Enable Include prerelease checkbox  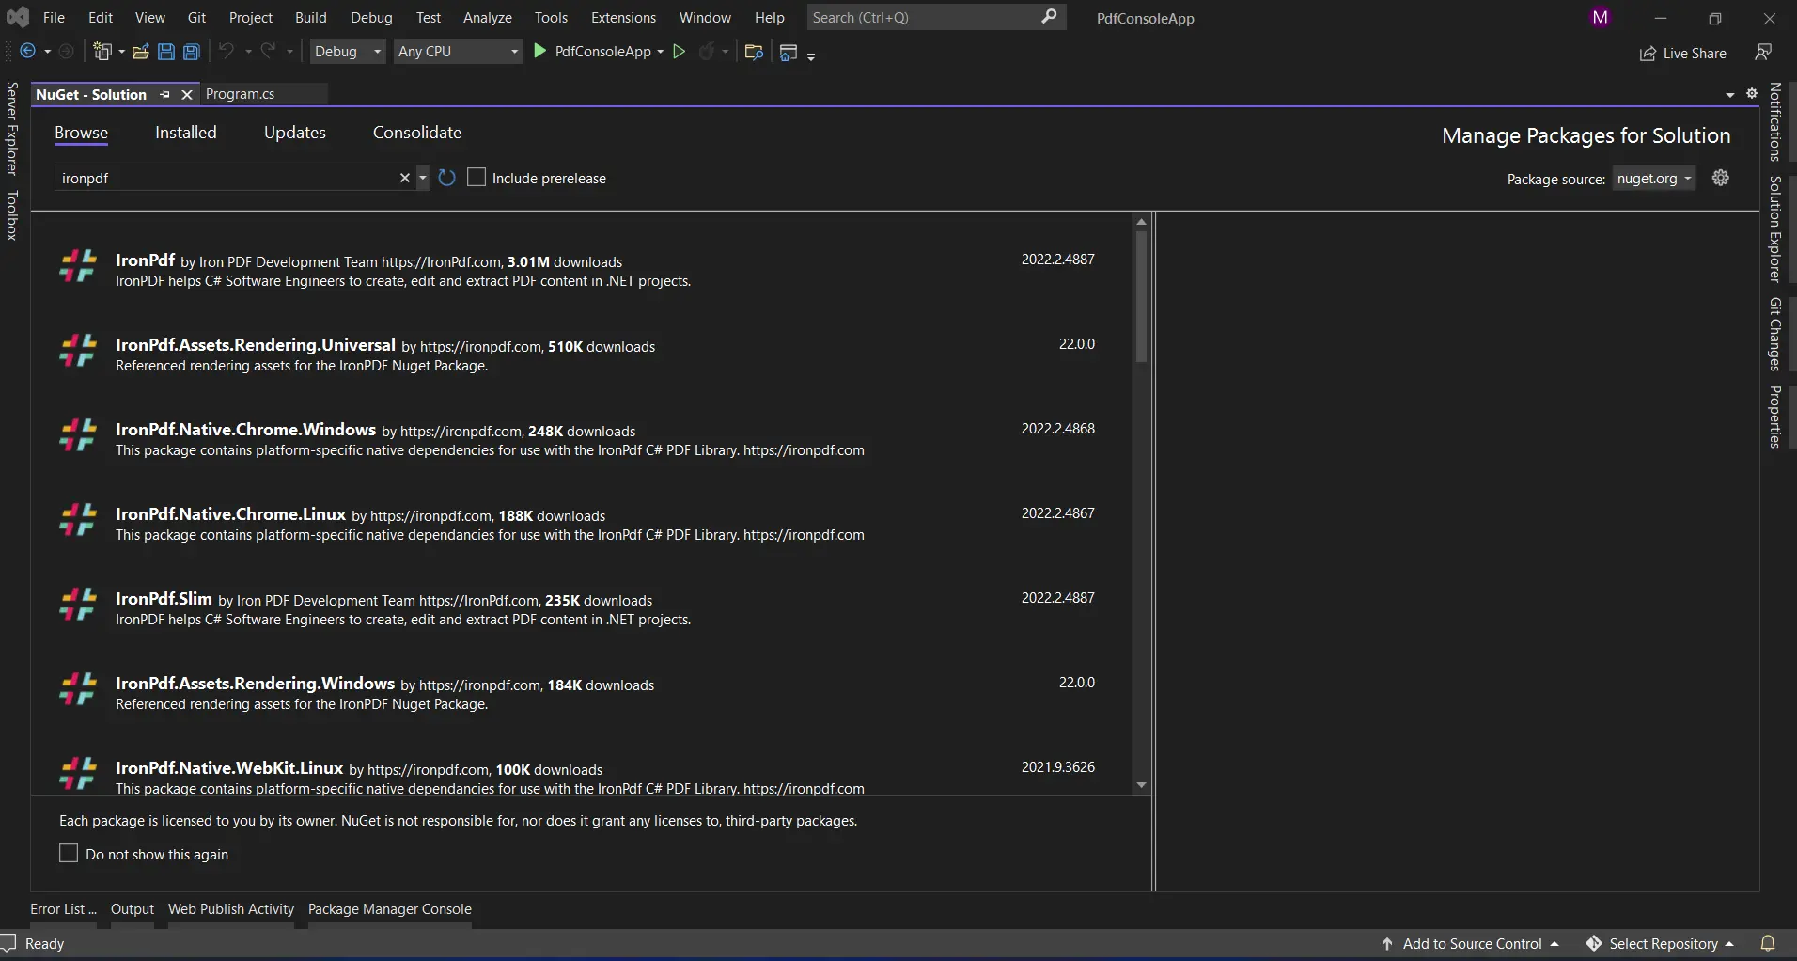point(477,178)
